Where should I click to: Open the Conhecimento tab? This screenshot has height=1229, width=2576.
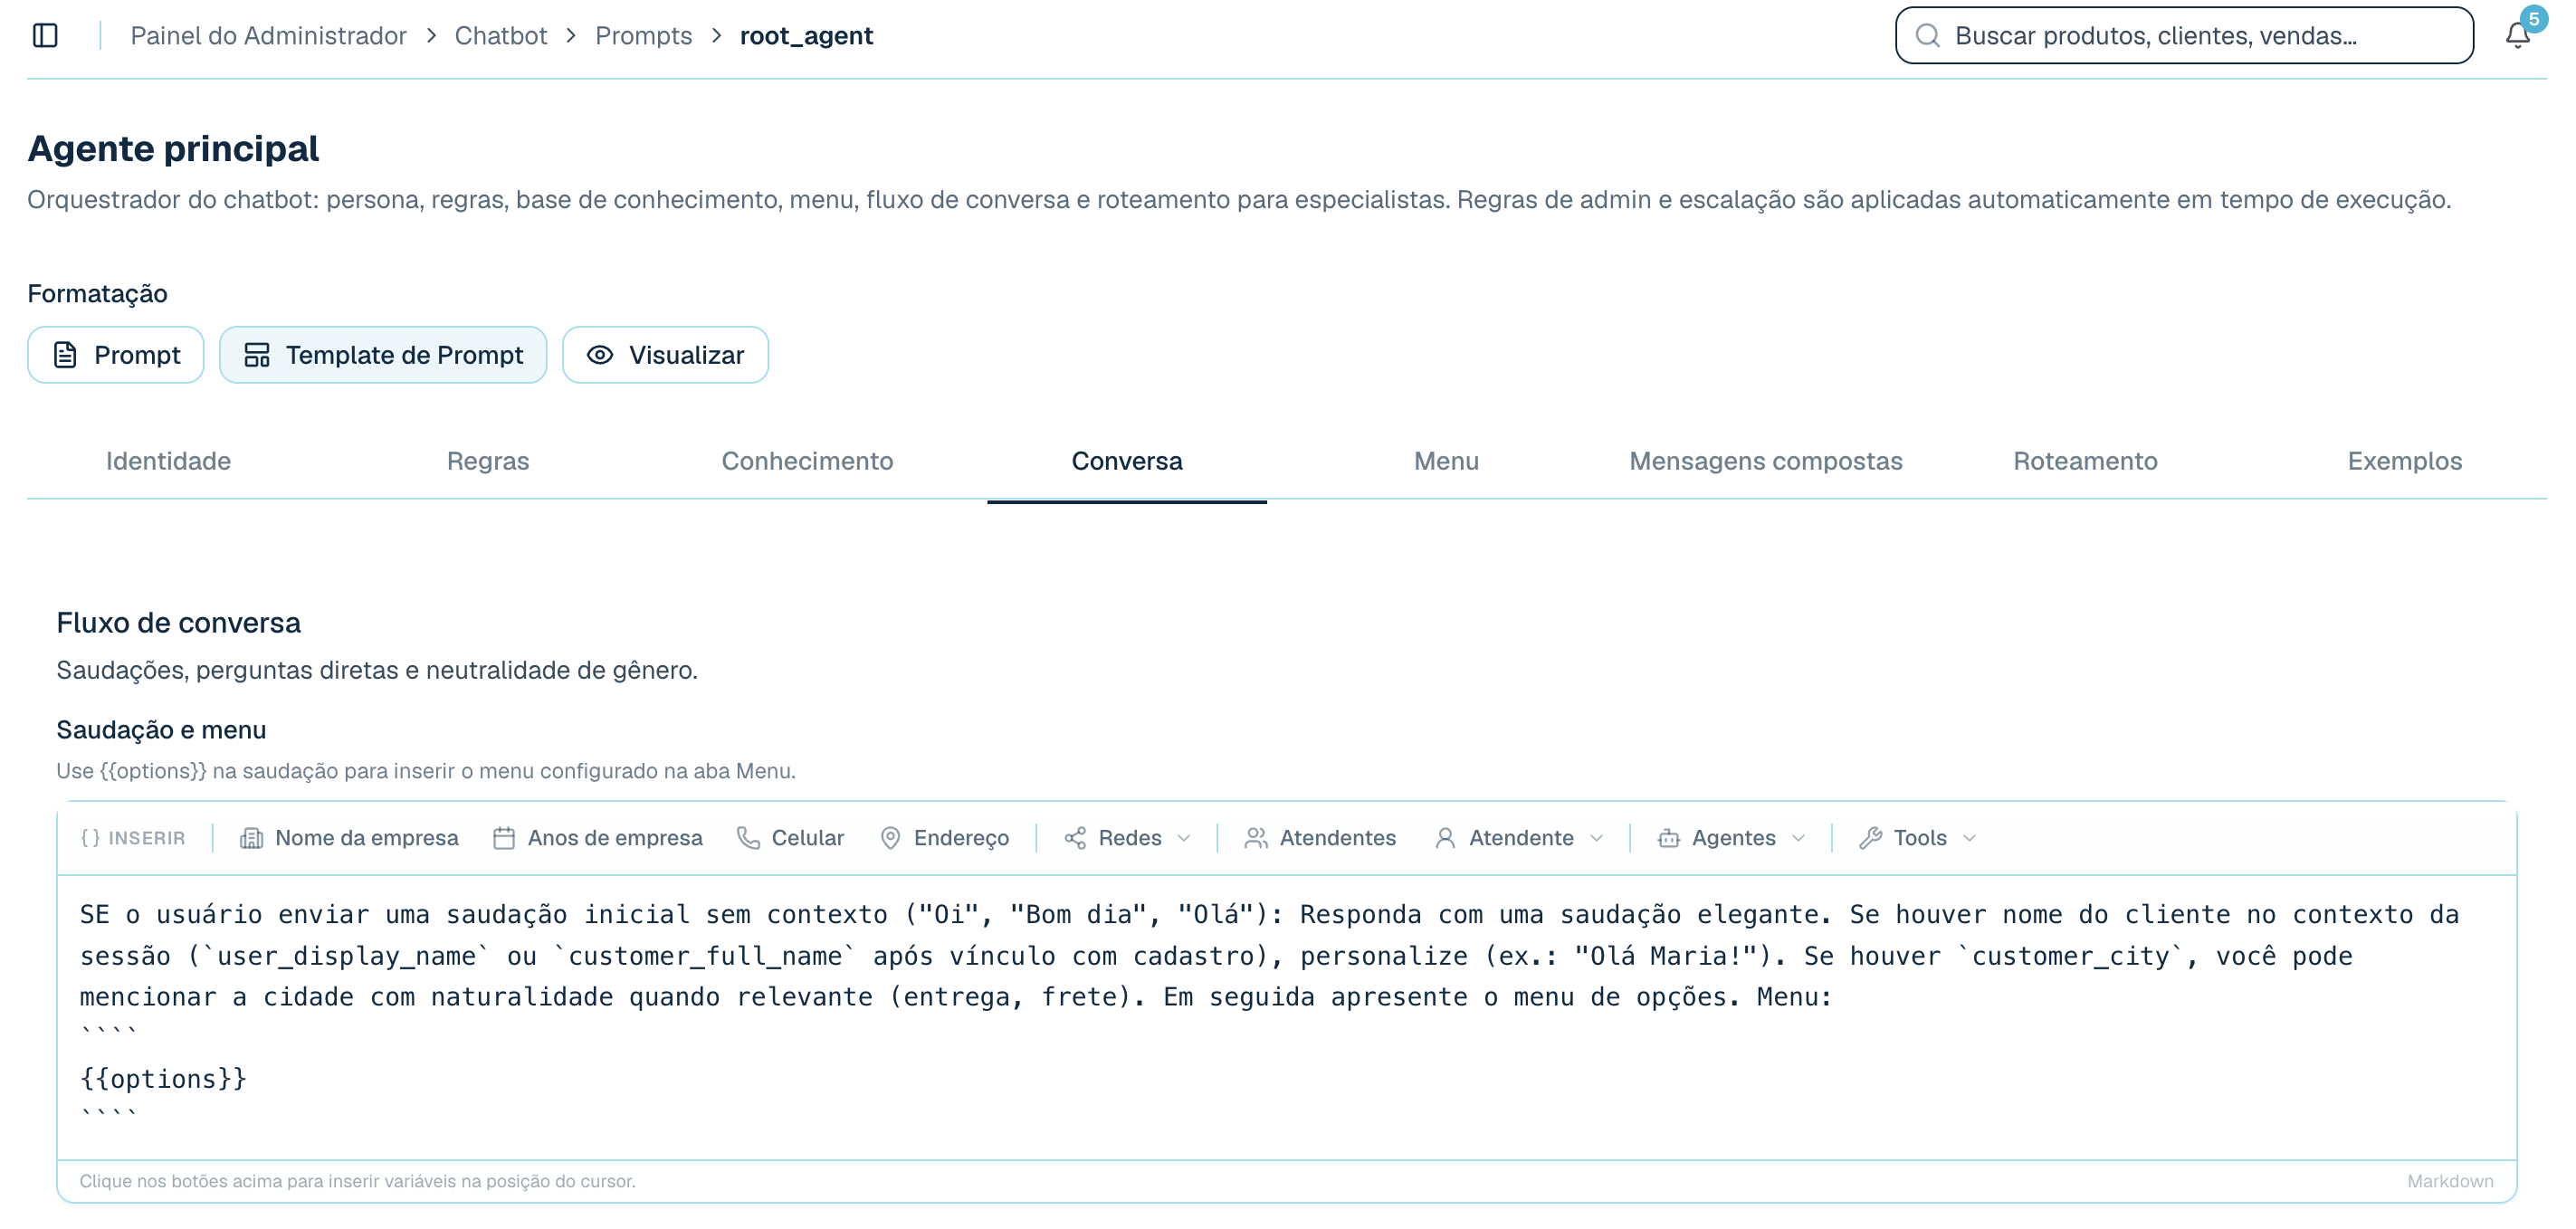click(807, 461)
